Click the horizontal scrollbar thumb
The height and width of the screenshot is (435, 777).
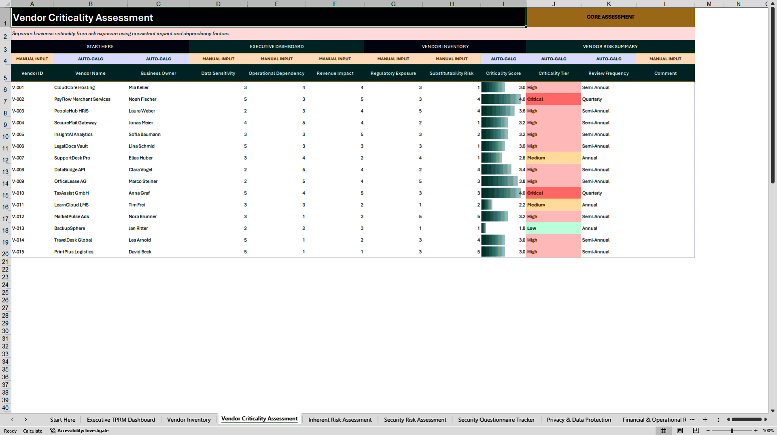(747, 420)
